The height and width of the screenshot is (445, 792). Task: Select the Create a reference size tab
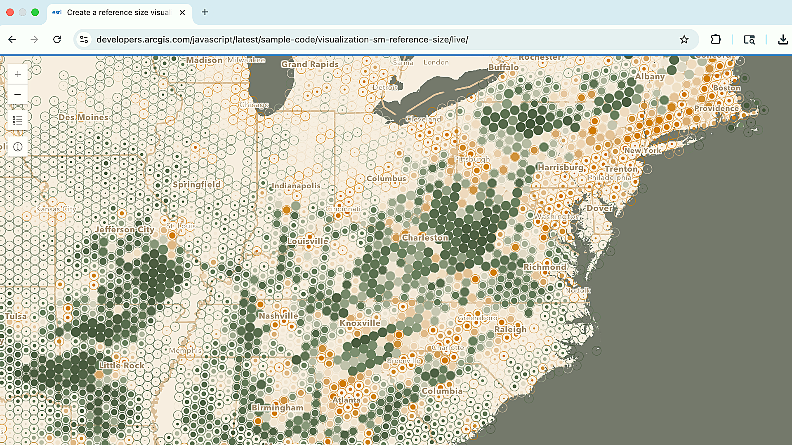tap(118, 12)
